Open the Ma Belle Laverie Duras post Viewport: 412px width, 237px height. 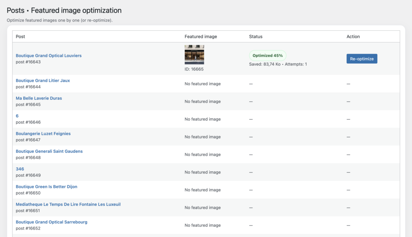[39, 98]
